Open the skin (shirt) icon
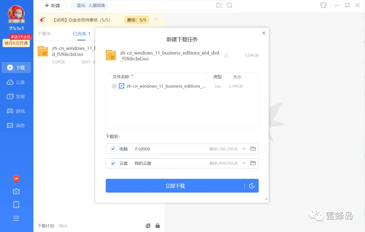Image resolution: width=365 pixels, height=232 pixels. pos(323,5)
